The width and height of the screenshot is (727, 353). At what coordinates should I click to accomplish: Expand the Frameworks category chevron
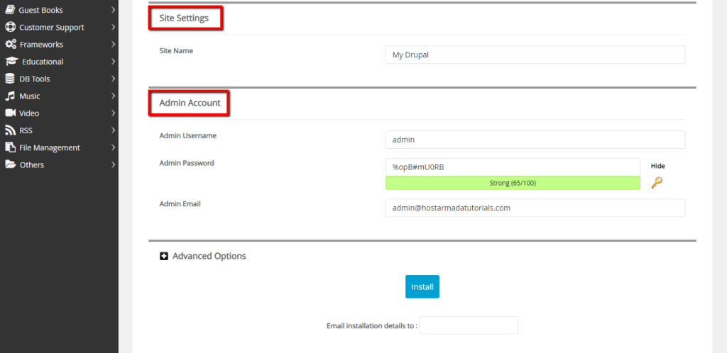tap(113, 44)
